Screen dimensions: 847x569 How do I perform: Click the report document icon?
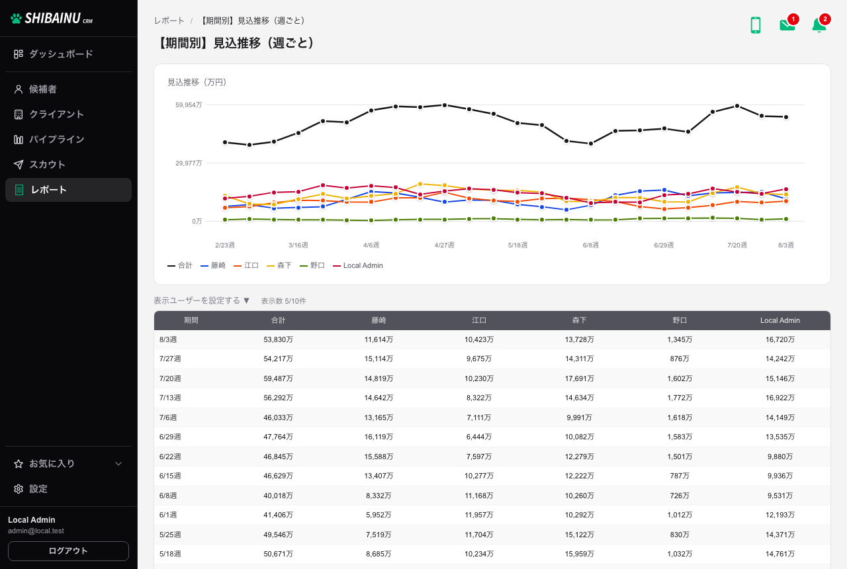(x=19, y=190)
